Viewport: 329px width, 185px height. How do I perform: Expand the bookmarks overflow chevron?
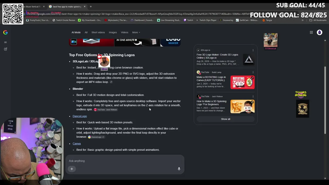pos(303,20)
